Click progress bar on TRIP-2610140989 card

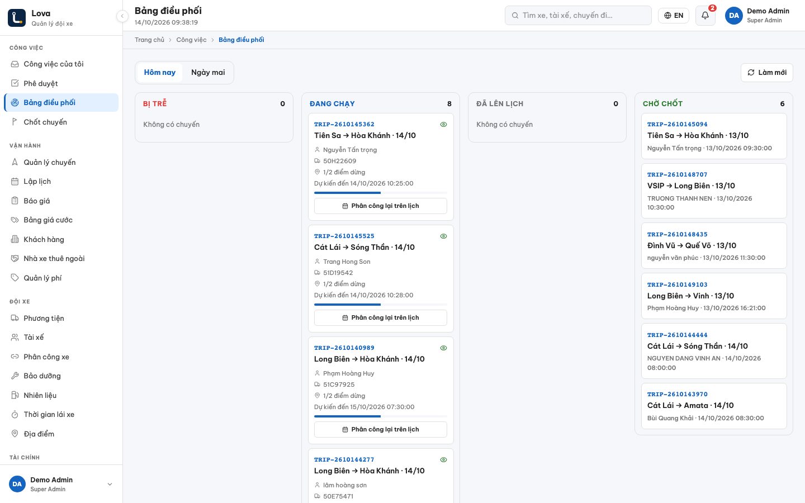[x=381, y=416]
